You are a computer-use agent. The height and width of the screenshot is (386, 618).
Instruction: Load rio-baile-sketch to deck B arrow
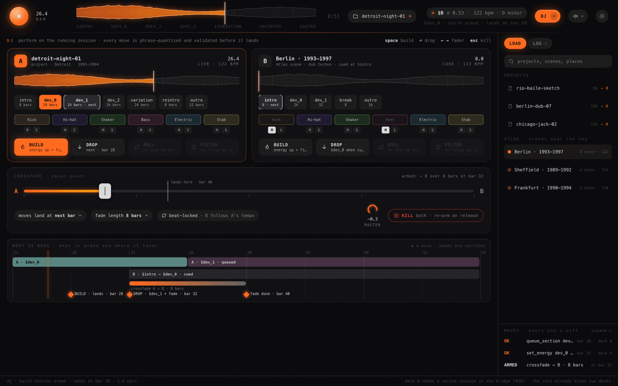604,88
